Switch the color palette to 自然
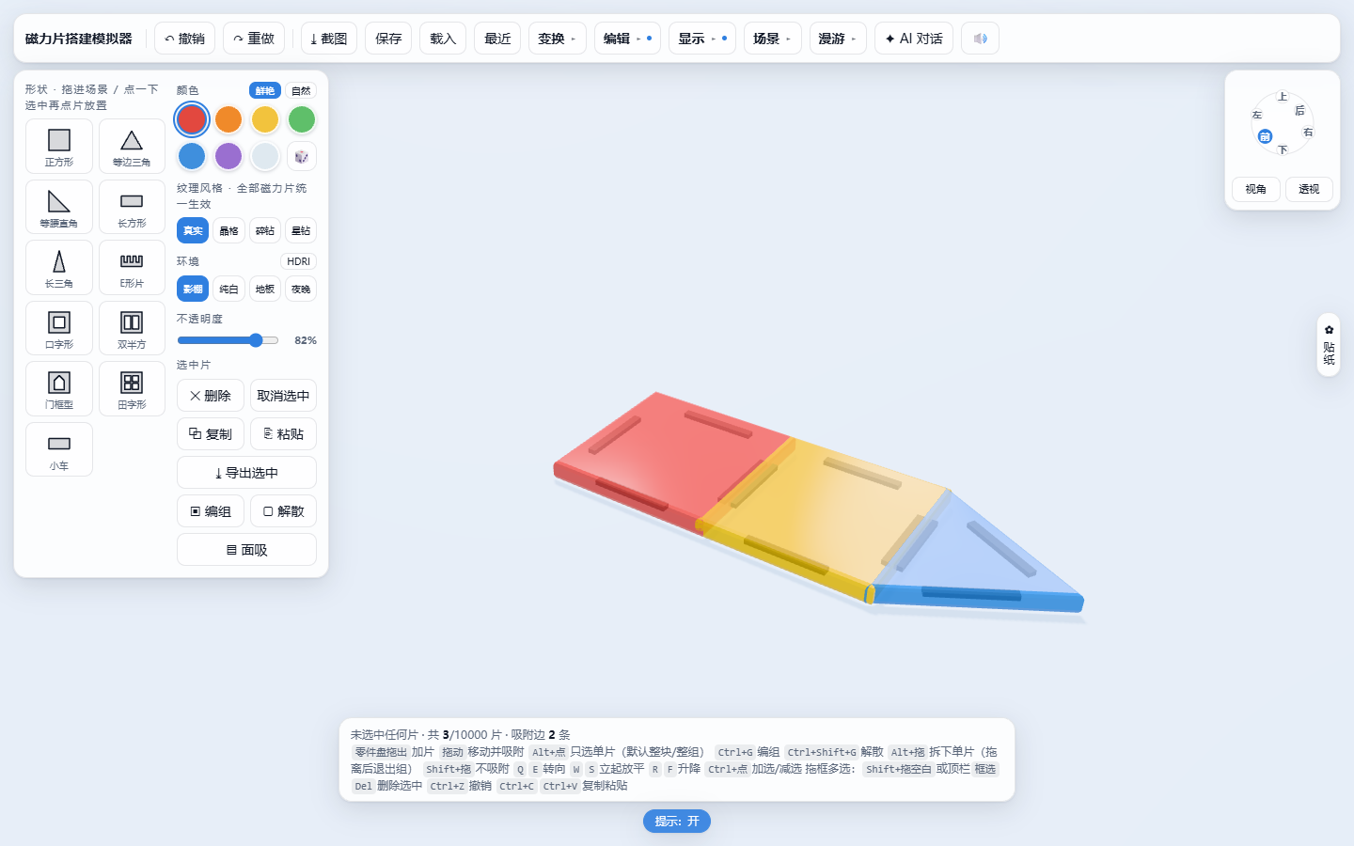This screenshot has width=1354, height=846. (301, 90)
